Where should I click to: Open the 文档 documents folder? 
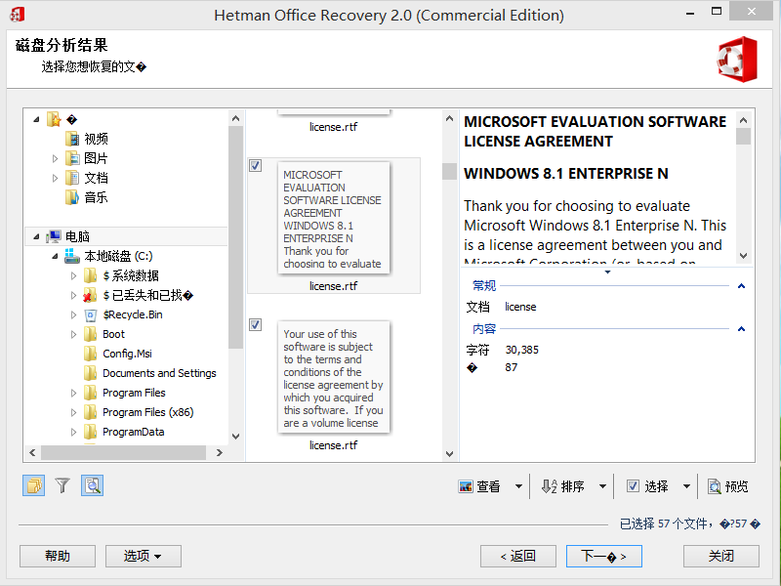pos(87,178)
